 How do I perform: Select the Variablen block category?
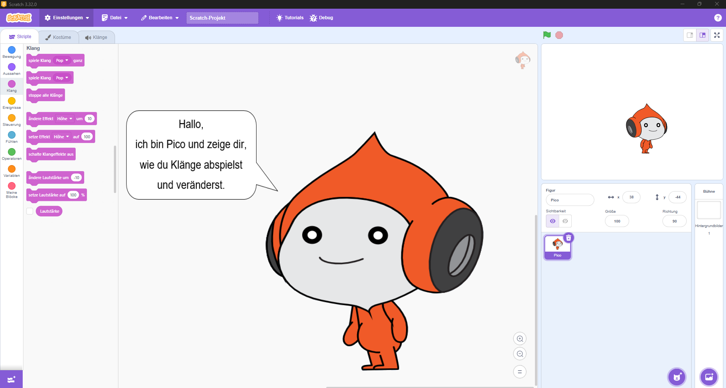pyautogui.click(x=12, y=171)
